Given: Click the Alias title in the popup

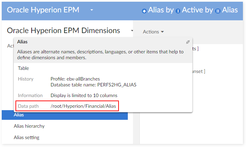Looking at the screenshot, I should [22, 42].
